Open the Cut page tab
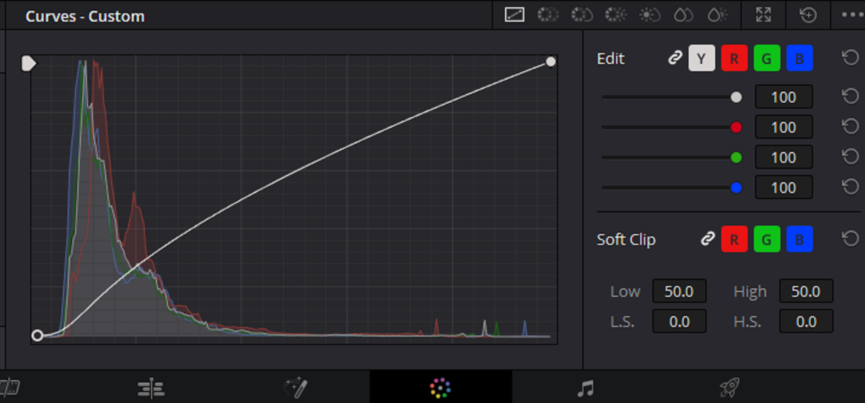This screenshot has height=403, width=865. (x=9, y=387)
